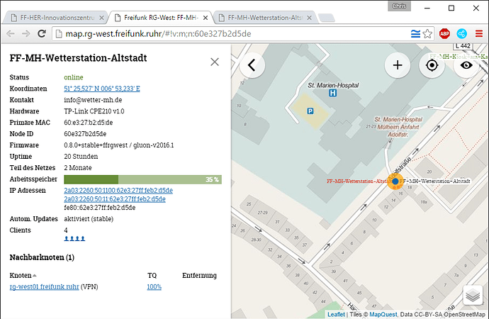This screenshot has height=319, width=489.
Task: Open the rg-west01.freifunk.ruhr neighbor node
Action: click(x=44, y=286)
